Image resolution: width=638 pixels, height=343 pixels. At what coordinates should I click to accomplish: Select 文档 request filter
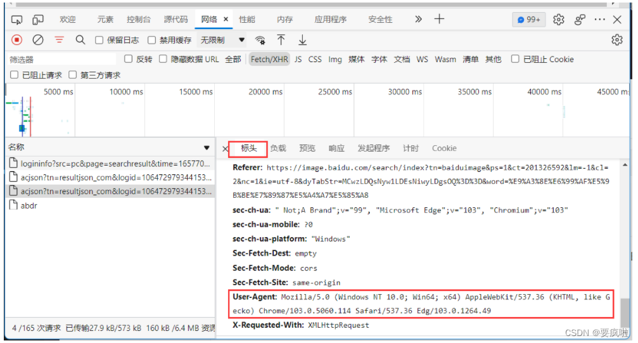[402, 59]
